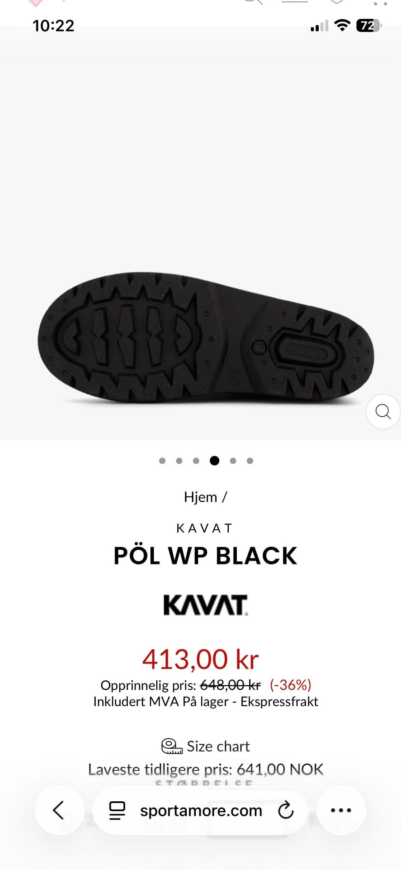Image resolution: width=401 pixels, height=870 pixels.
Task: Open the page reader/tabs icon beside address
Action: point(117,810)
